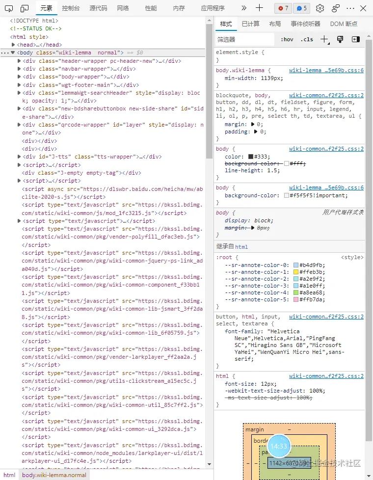
Task: Click the html breadcrumb at bottom
Action: click(x=9, y=475)
